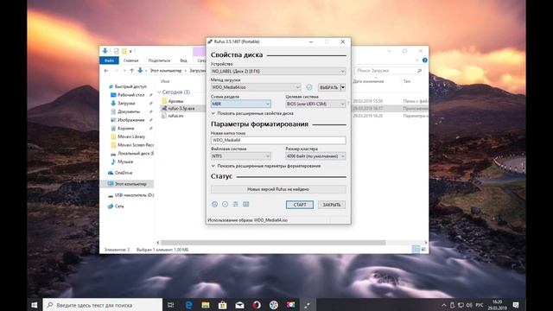
Task: Expand Показать расширенные свойства диска
Action: [252, 113]
